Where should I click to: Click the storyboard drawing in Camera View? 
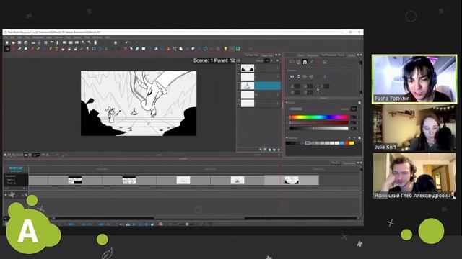point(139,104)
